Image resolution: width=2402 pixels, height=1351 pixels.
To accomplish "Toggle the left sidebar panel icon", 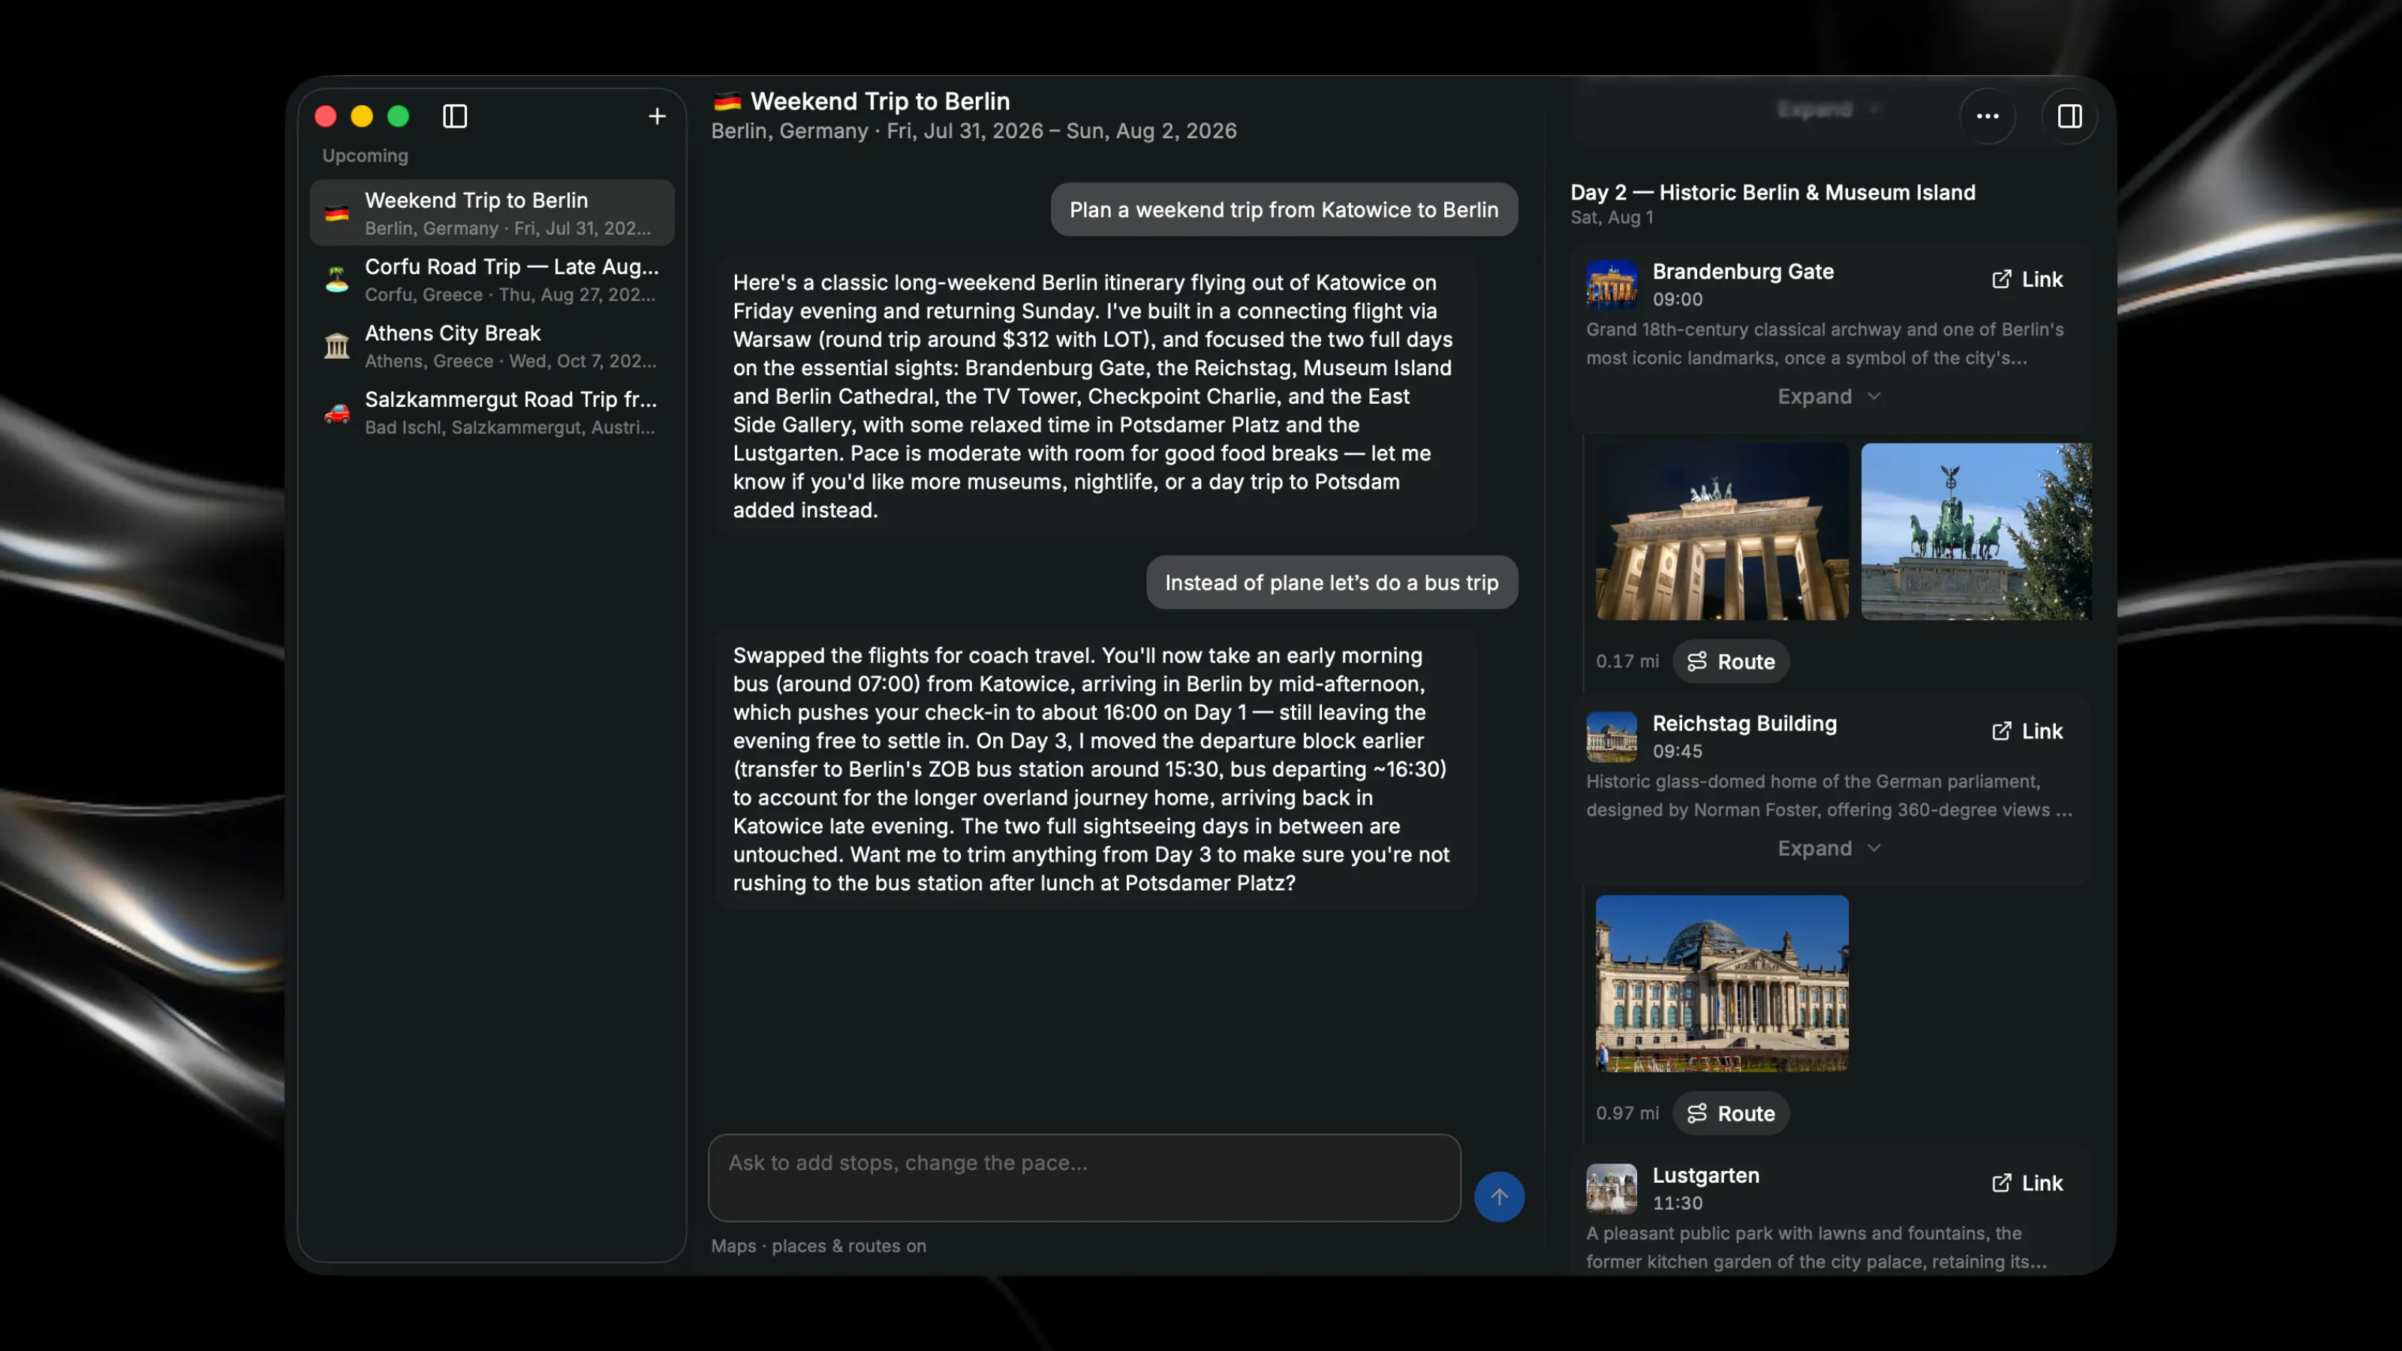I will pyautogui.click(x=454, y=116).
